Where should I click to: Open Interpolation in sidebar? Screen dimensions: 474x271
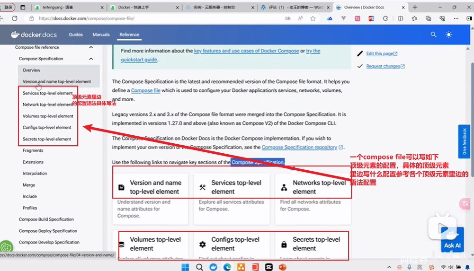point(35,173)
